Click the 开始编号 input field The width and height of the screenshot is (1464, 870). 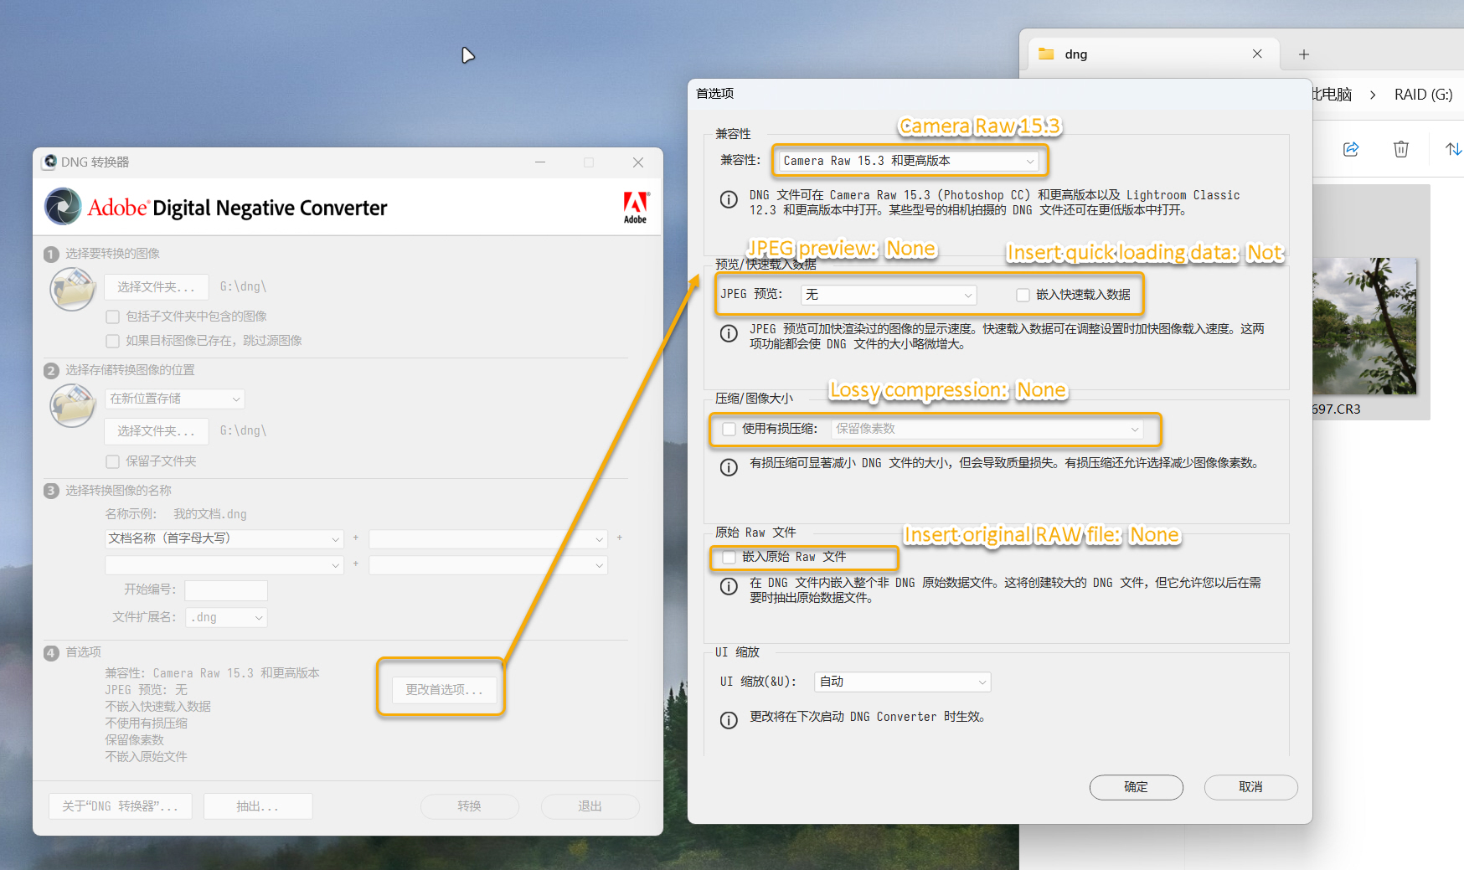click(x=226, y=590)
